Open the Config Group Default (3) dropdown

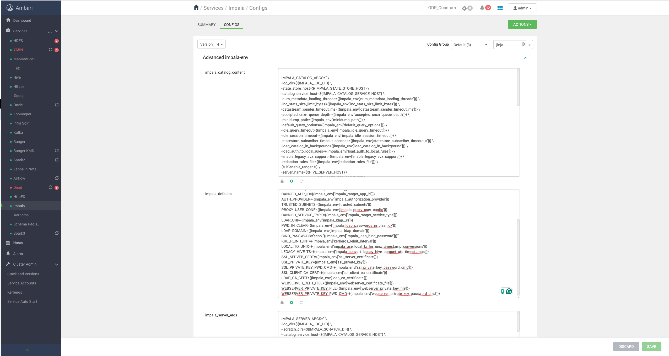(470, 45)
